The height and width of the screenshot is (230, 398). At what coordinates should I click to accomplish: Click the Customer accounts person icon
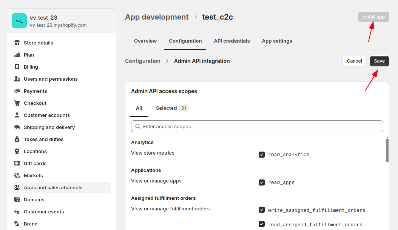[x=17, y=115]
